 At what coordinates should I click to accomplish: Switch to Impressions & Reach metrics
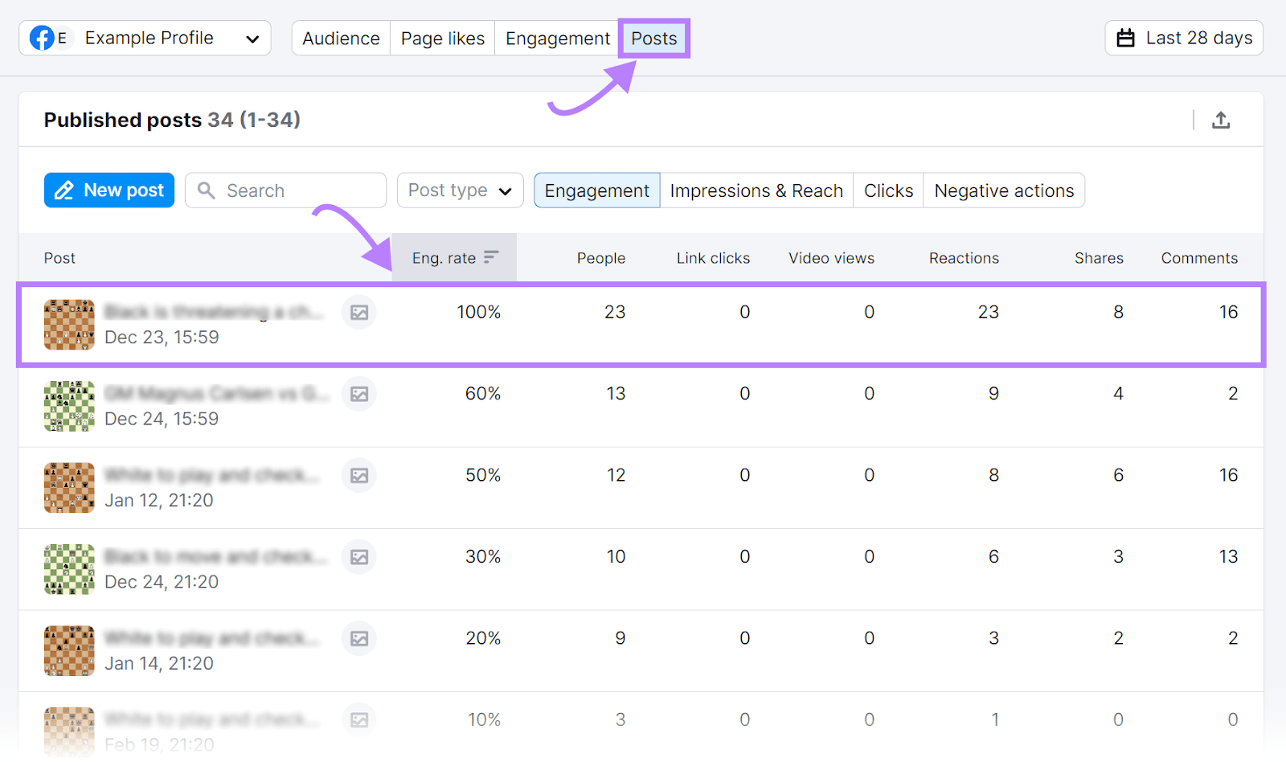tap(756, 190)
